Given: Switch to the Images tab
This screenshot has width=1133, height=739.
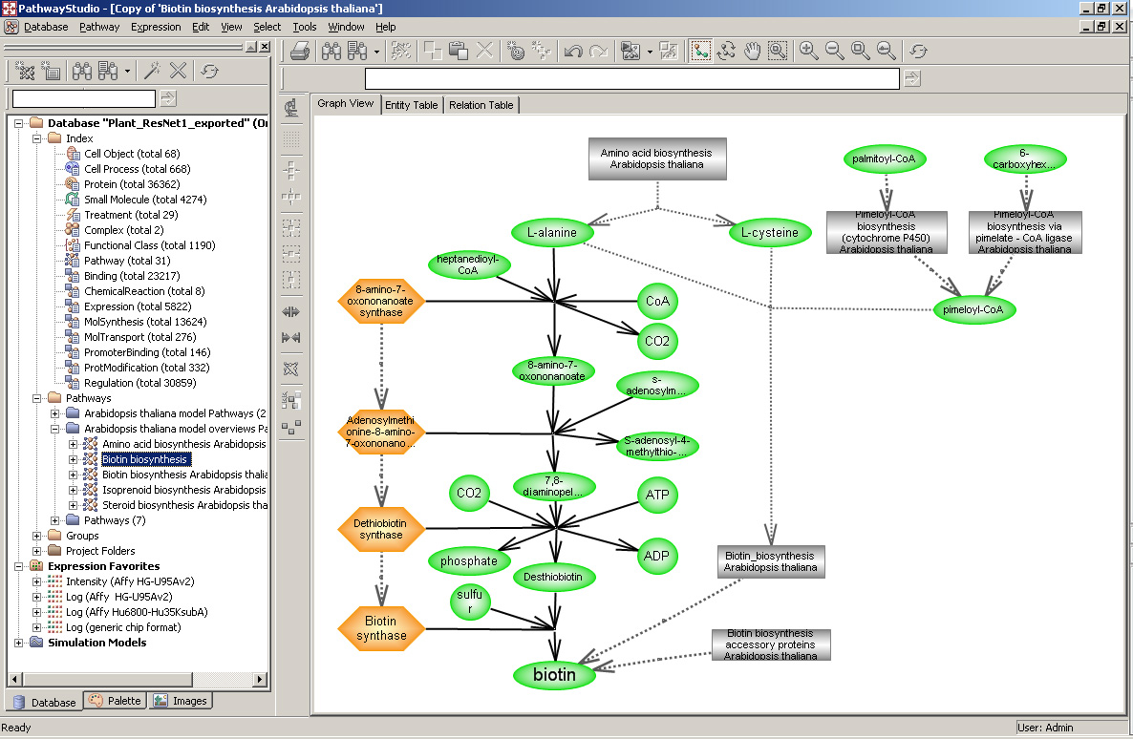Looking at the screenshot, I should (181, 701).
